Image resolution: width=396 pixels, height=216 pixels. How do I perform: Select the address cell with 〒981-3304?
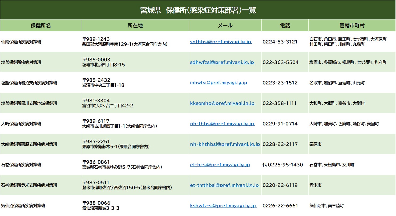click(135, 103)
